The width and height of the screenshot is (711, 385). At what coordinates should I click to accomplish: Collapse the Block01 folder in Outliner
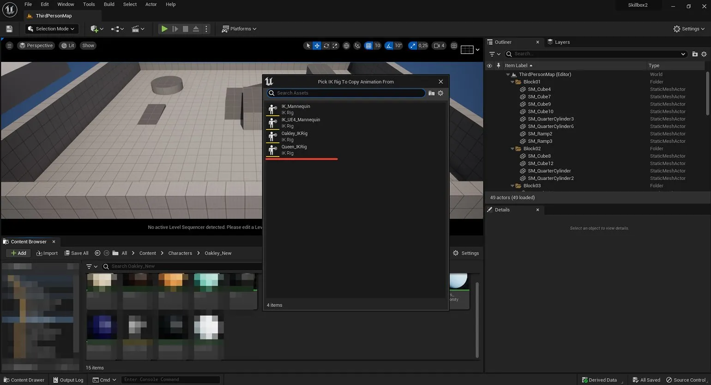click(512, 82)
